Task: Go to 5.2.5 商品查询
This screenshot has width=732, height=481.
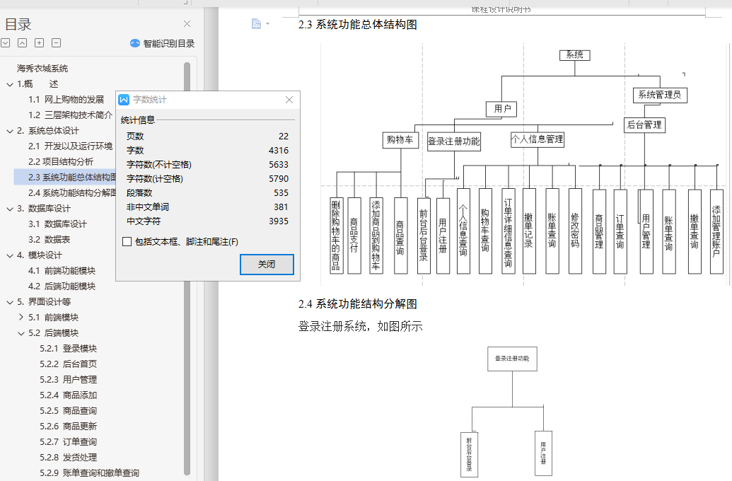Action: coord(68,410)
